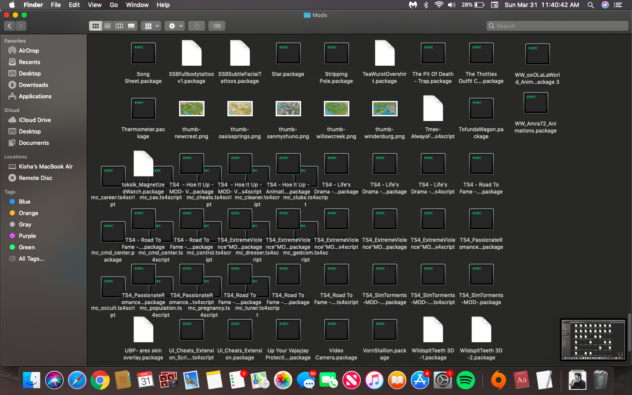Select Video Camera.package file

336,330
